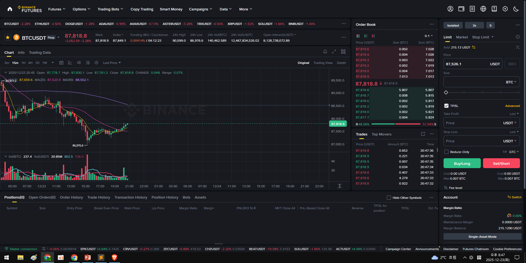Click Advanced TP/SL link
The width and height of the screenshot is (526, 263).
[x=512, y=106]
